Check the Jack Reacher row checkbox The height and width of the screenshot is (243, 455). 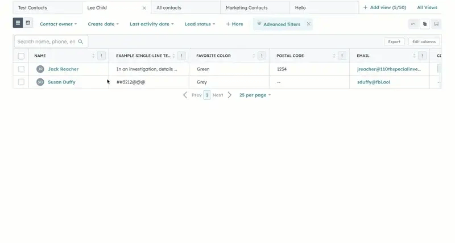point(21,69)
